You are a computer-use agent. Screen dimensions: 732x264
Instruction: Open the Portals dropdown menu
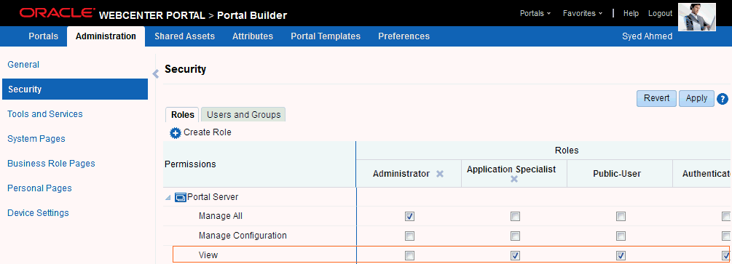coord(535,14)
